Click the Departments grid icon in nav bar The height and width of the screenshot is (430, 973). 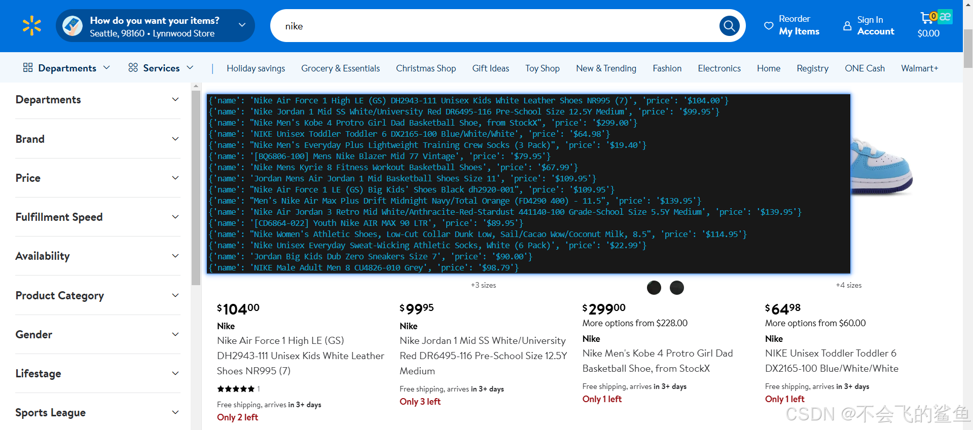click(x=28, y=67)
